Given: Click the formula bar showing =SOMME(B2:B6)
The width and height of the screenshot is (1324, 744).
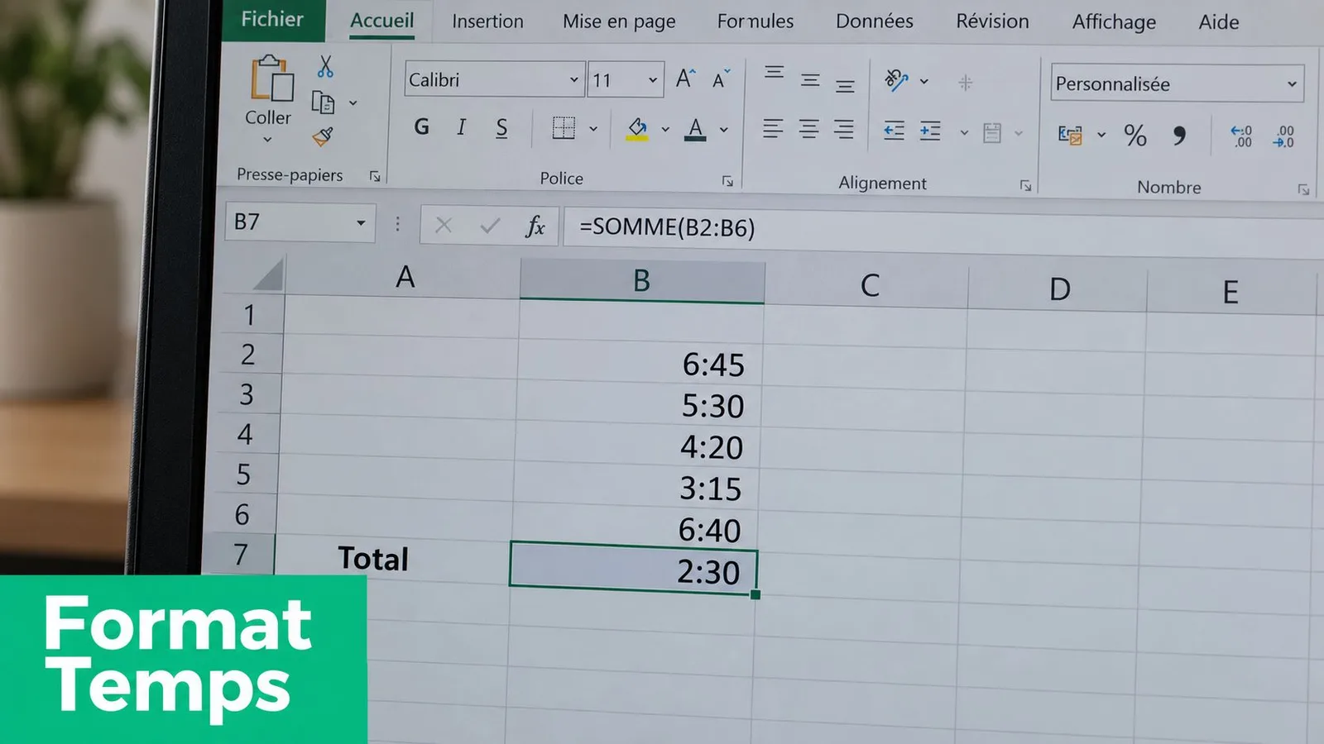Looking at the screenshot, I should coord(943,230).
